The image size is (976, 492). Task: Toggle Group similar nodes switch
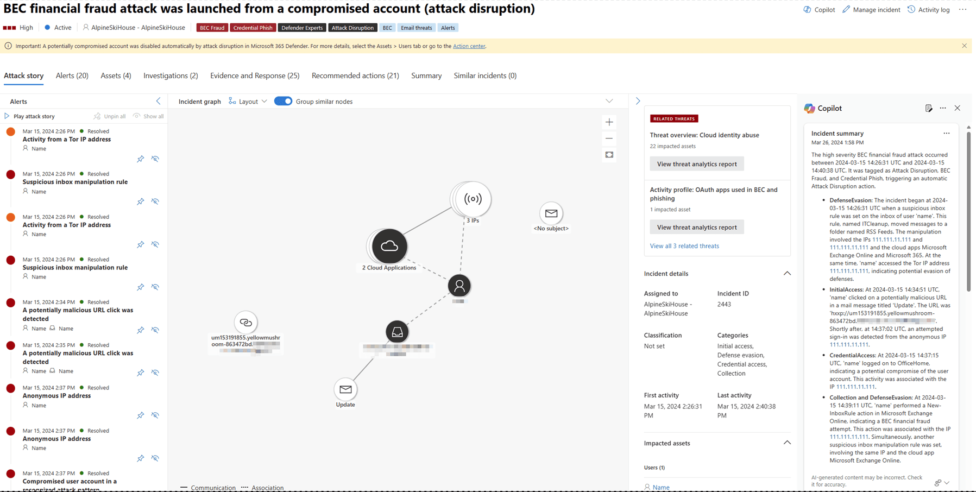click(x=283, y=101)
